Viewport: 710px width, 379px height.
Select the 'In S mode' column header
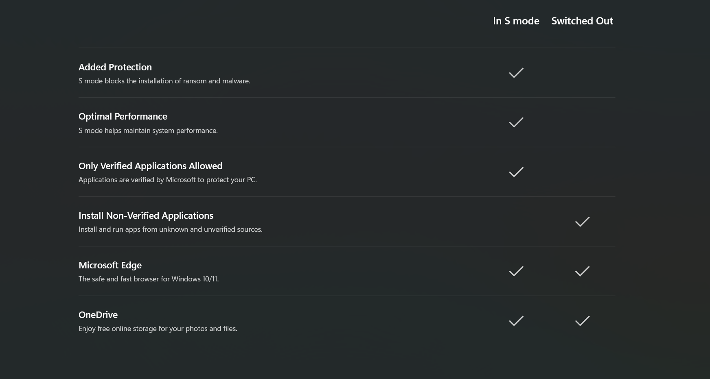[x=516, y=21]
